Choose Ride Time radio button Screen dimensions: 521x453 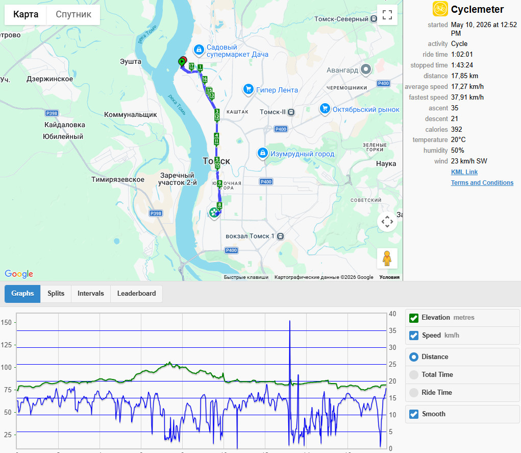coord(414,392)
